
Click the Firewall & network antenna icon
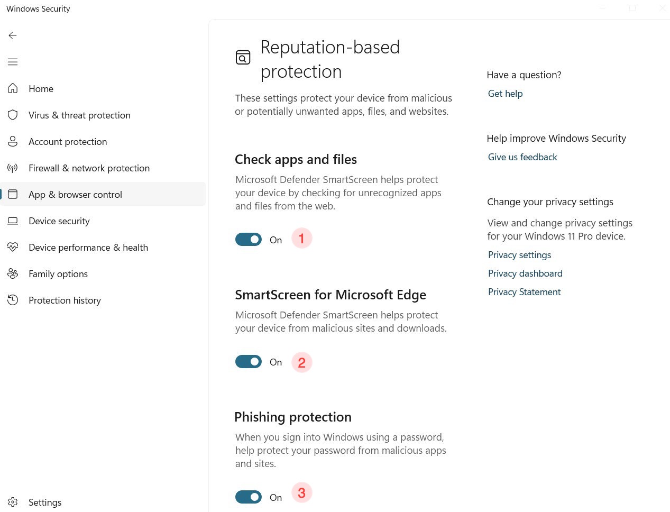point(13,168)
